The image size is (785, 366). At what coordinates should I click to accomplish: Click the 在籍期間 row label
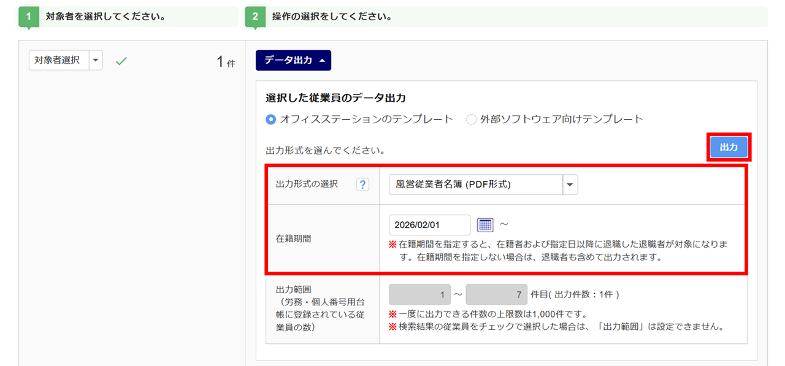click(x=293, y=238)
